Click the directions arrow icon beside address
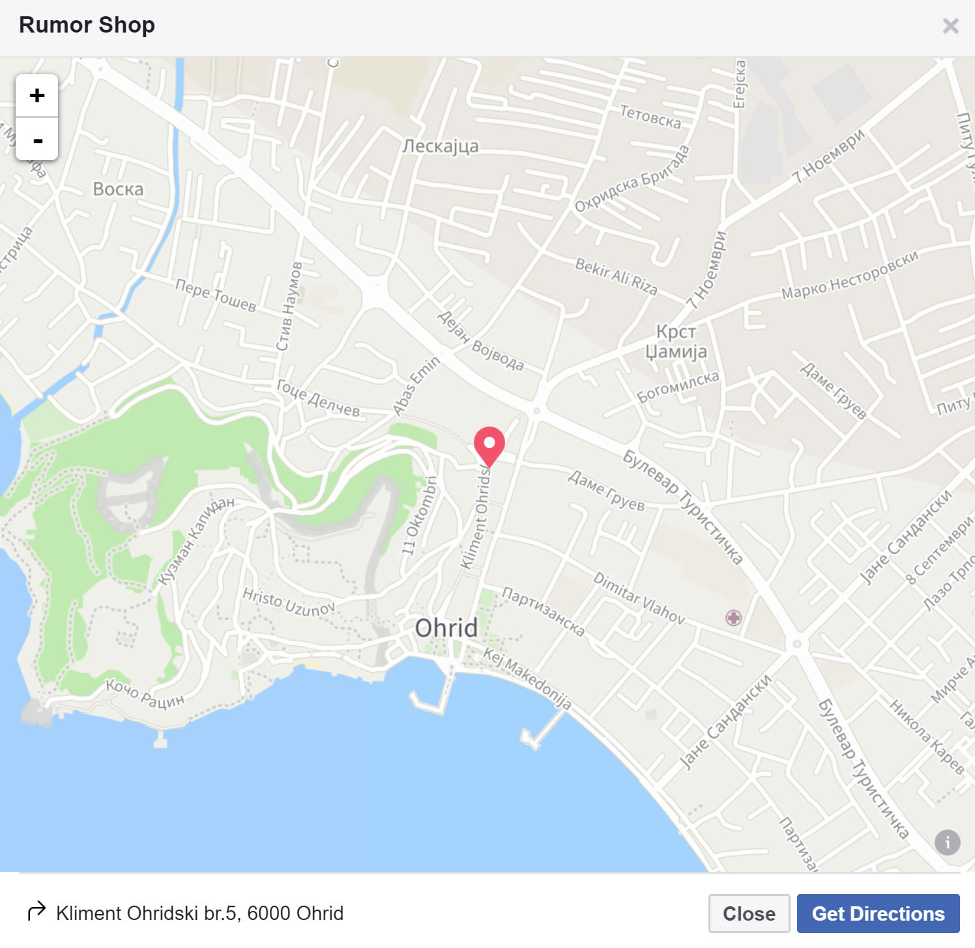 pos(36,911)
